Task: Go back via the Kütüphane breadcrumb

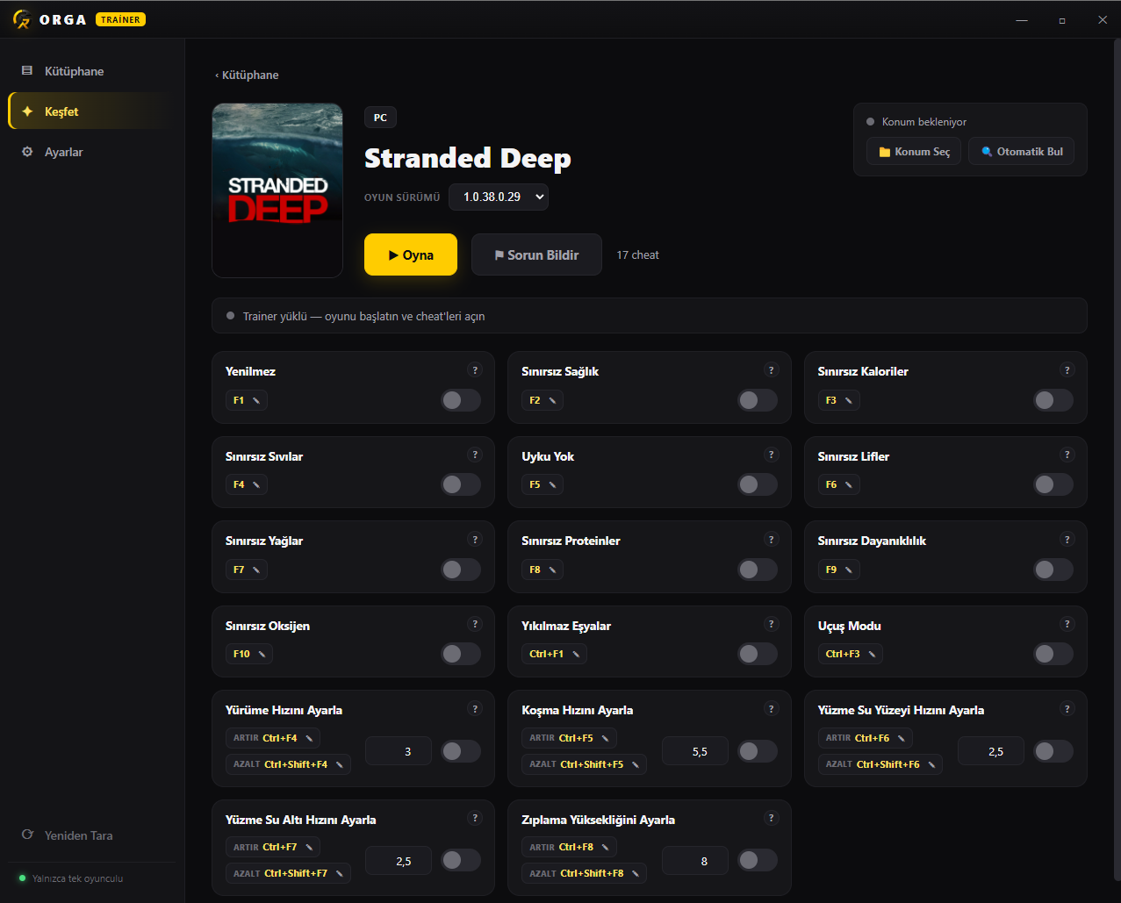Action: (x=247, y=75)
